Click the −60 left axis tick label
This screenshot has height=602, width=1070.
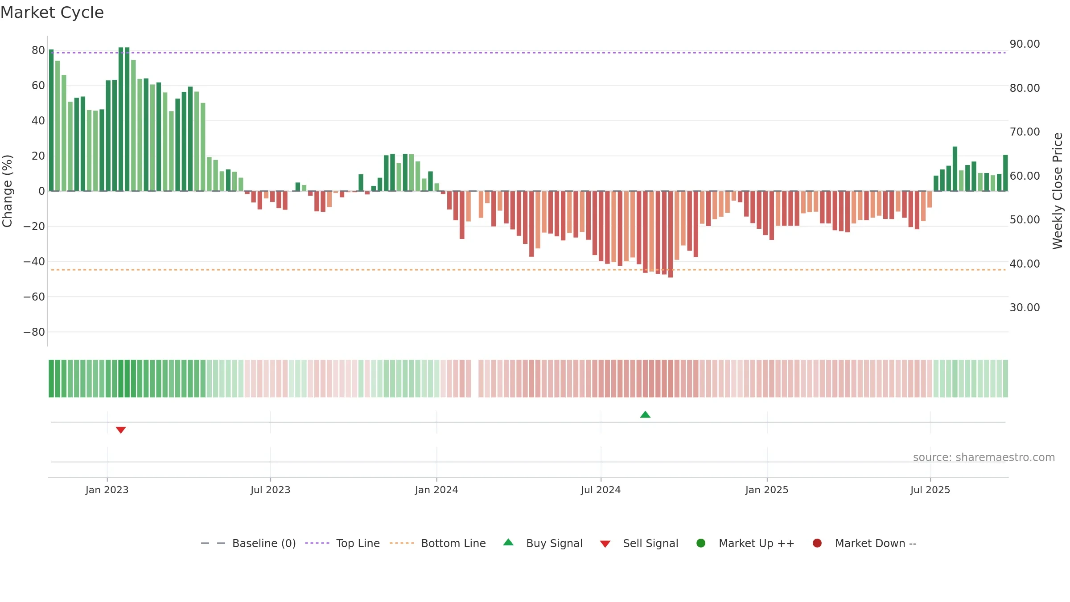[34, 297]
